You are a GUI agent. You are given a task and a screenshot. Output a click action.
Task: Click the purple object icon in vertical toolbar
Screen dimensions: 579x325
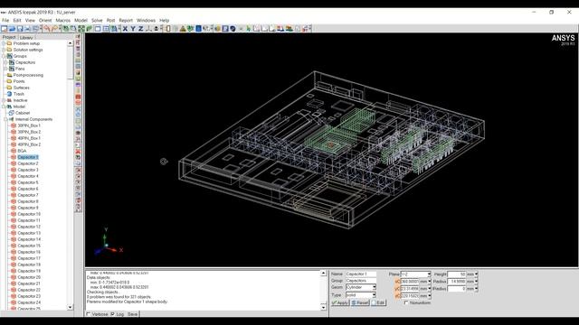click(79, 85)
